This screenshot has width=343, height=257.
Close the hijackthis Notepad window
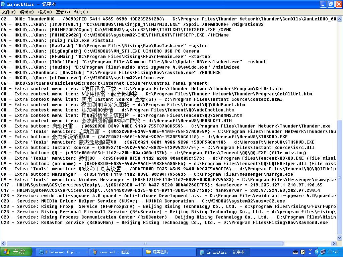(x=338, y=4)
